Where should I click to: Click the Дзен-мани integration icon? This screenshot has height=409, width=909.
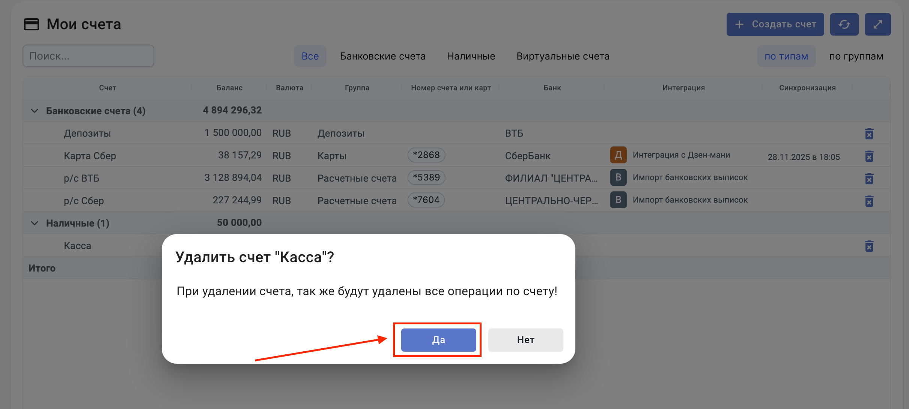click(x=618, y=155)
